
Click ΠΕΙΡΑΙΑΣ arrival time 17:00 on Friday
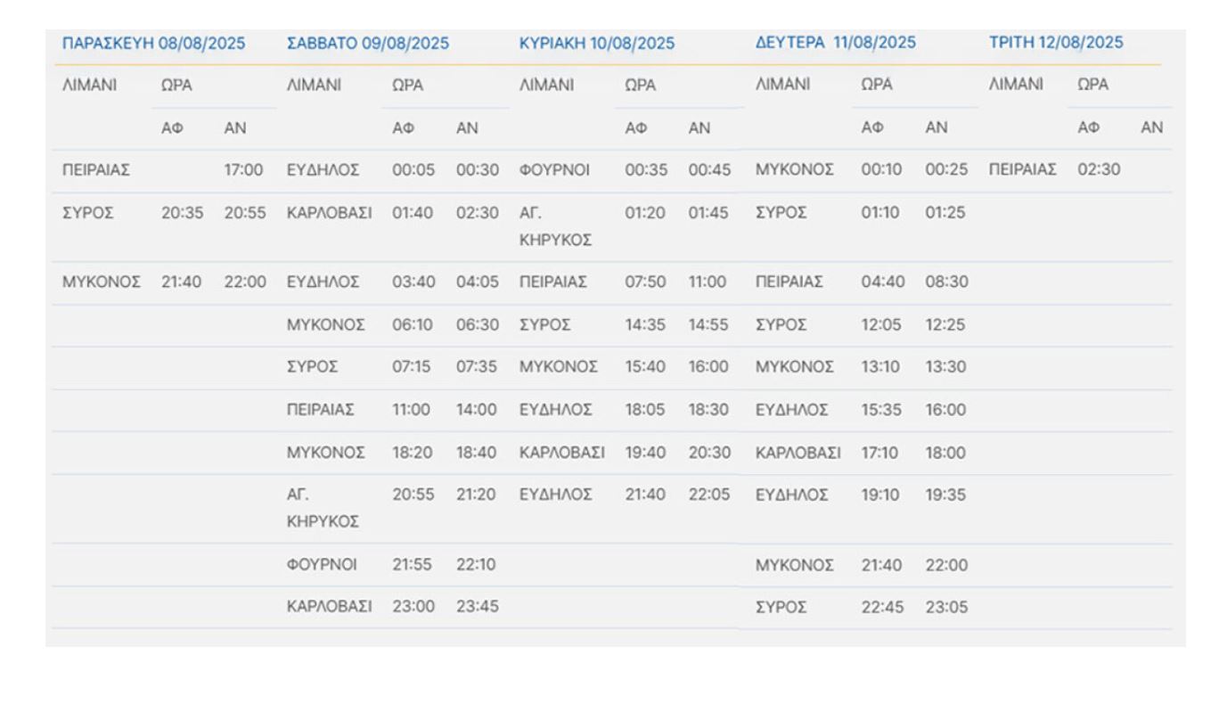pos(247,170)
